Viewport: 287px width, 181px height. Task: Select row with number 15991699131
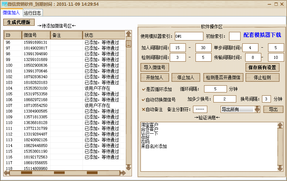pos(64,42)
